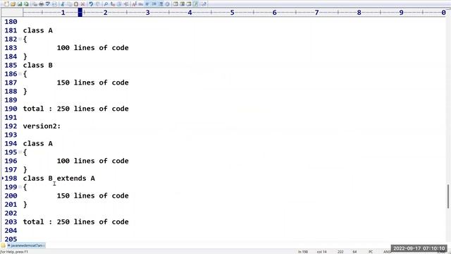Show the directory window from the toolbar
This screenshot has width=451, height=254.
click(x=175, y=4)
